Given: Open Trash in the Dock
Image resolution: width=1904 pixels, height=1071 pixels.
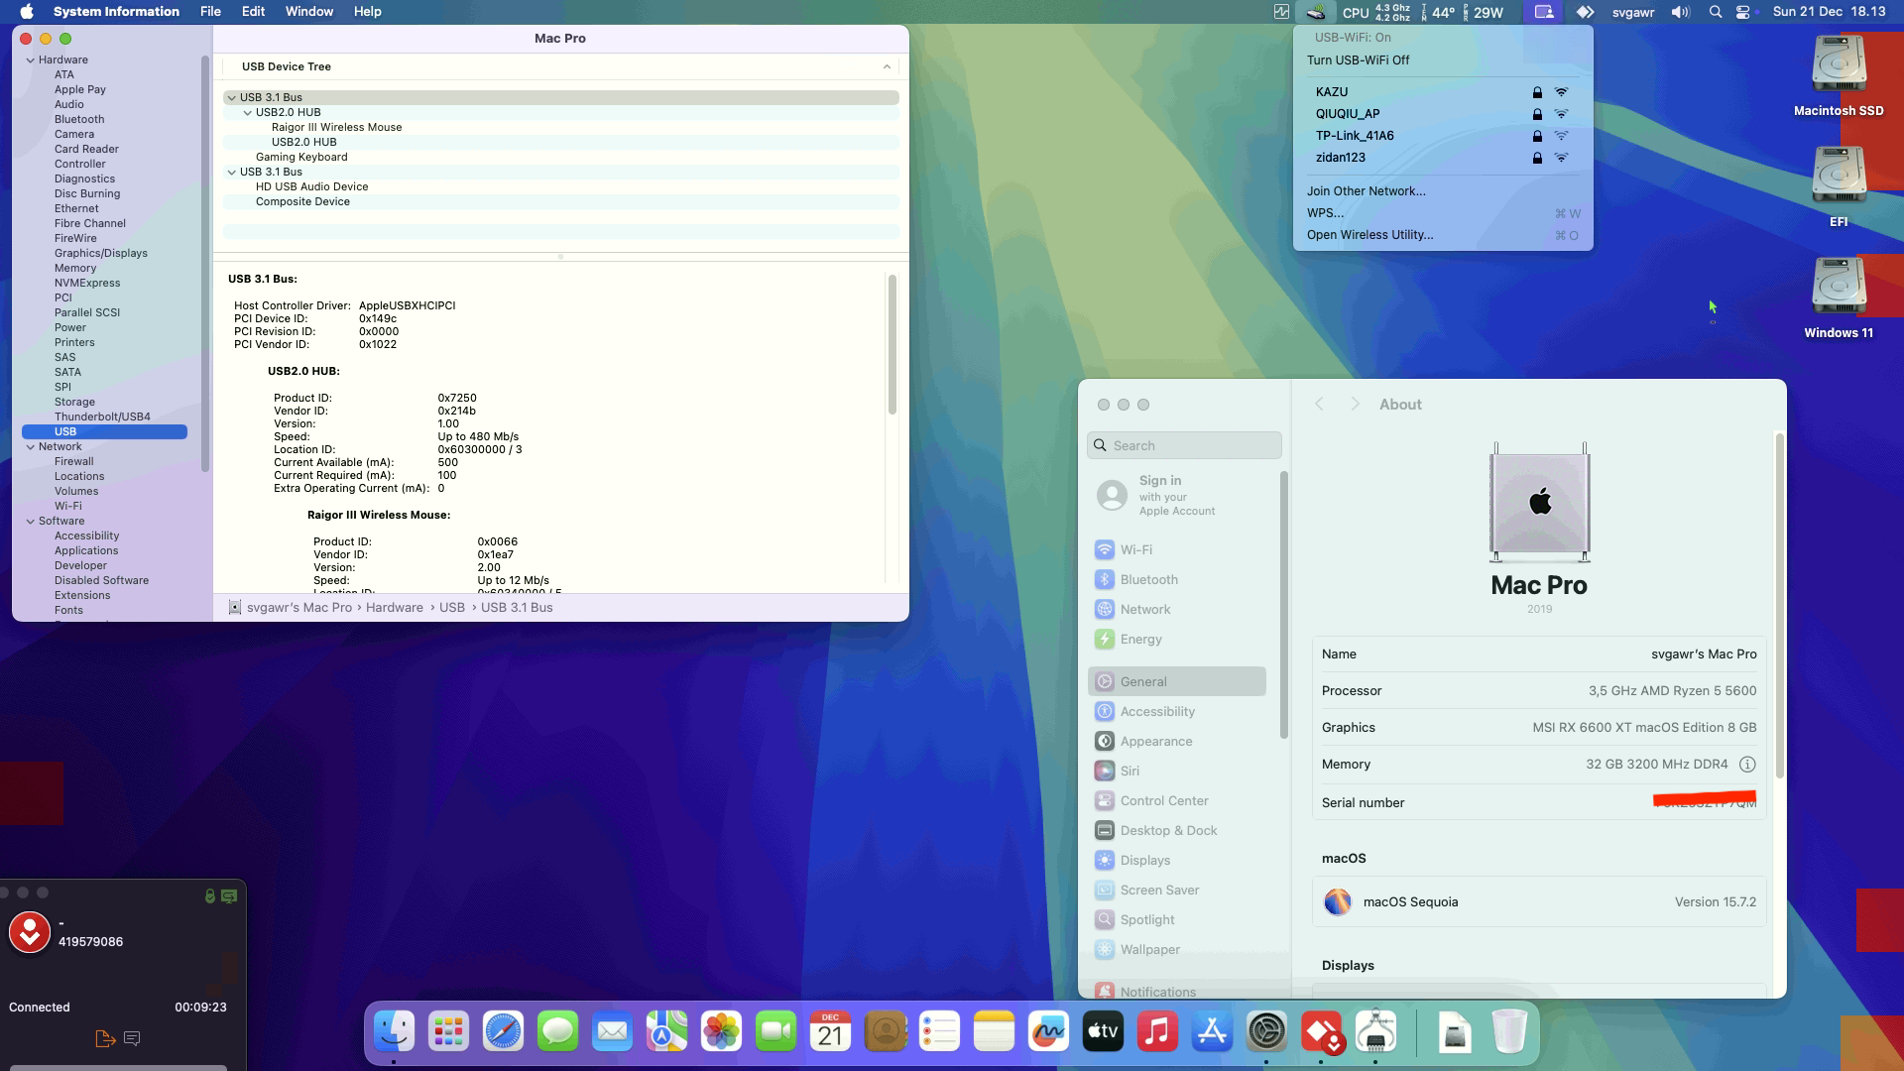Looking at the screenshot, I should (x=1508, y=1032).
